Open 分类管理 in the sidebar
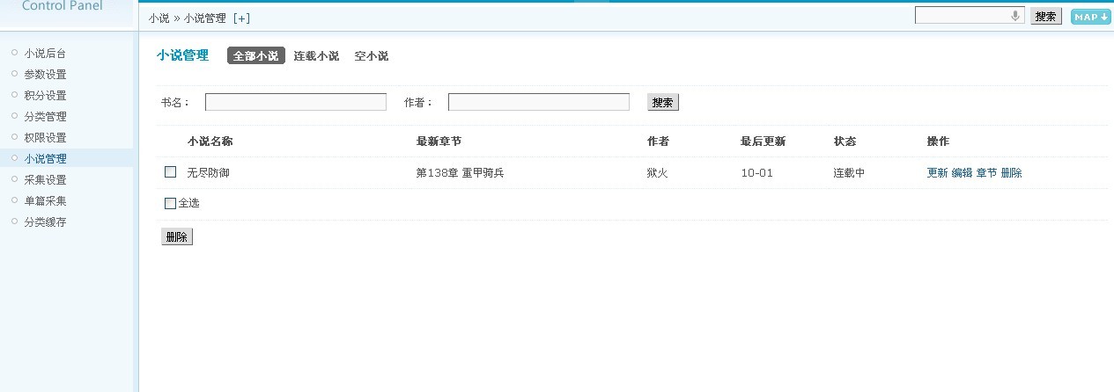 [45, 117]
